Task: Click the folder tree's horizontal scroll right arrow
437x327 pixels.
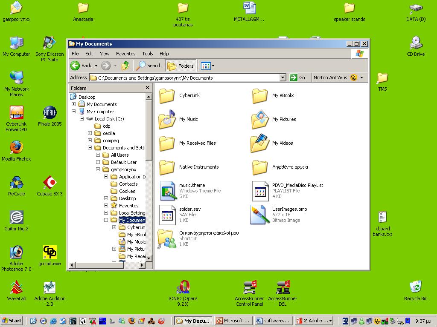Action: [x=142, y=265]
